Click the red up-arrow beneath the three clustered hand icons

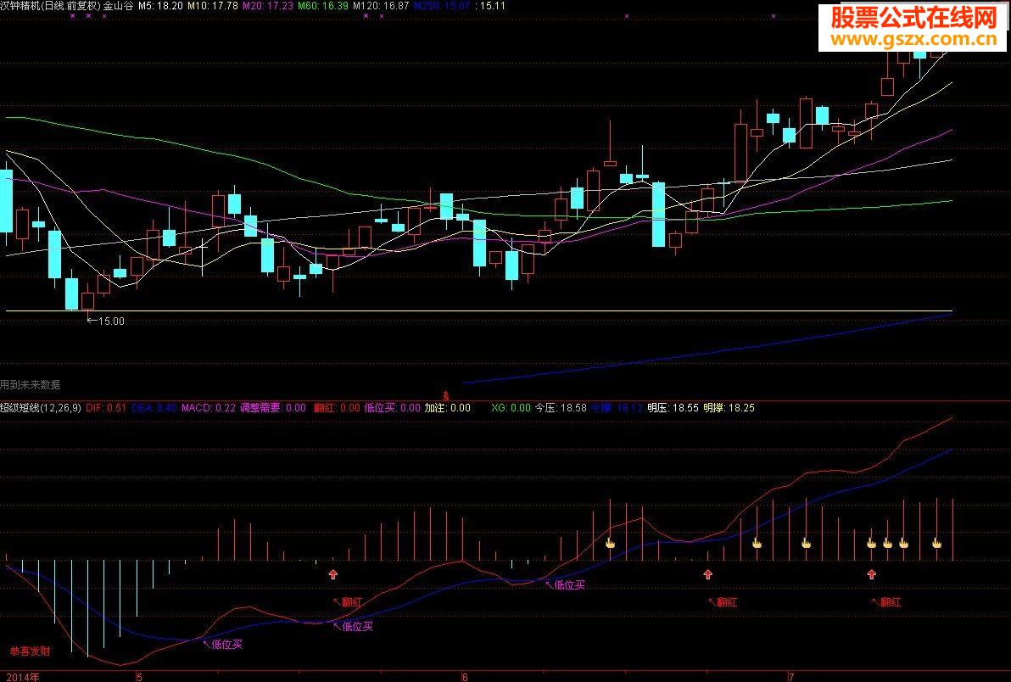pyautogui.click(x=872, y=573)
